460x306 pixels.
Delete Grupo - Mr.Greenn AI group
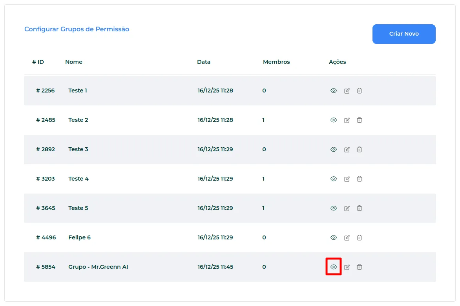(360, 267)
